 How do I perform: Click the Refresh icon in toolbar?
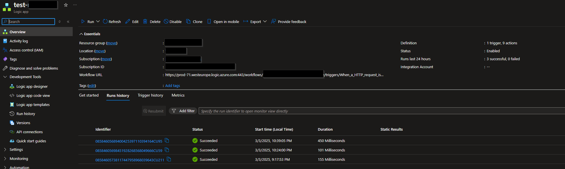click(105, 21)
